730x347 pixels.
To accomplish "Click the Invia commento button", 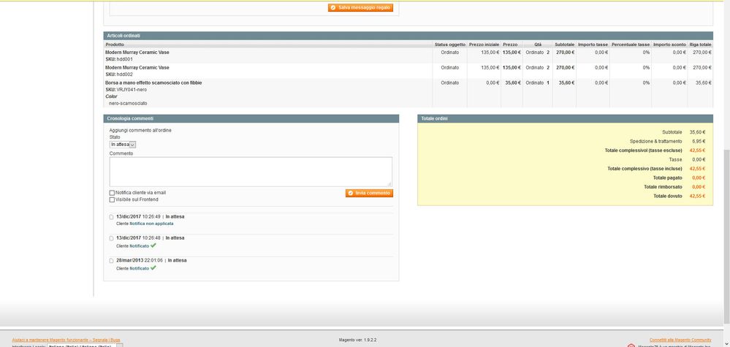I will 369,193.
